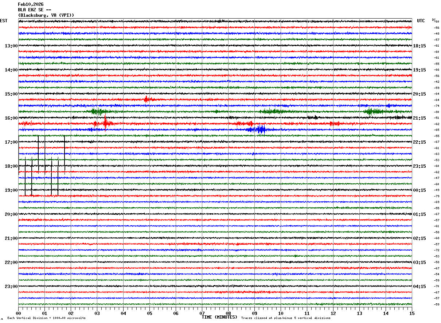Screen dimensions: 441x323
Task: Click minute tick label "12" on the axis
Action: (x=333, y=314)
